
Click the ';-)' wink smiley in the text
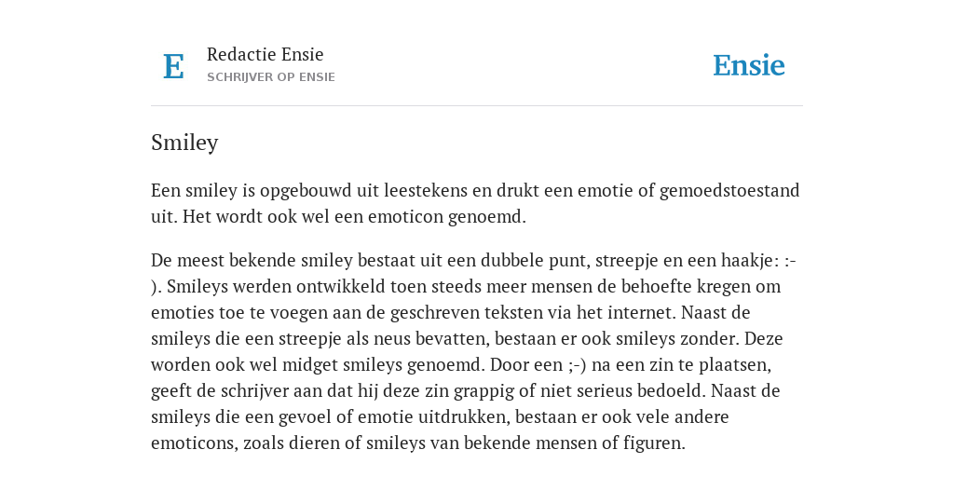[577, 365]
